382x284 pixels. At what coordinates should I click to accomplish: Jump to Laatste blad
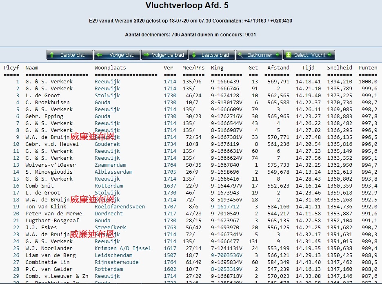point(211,55)
